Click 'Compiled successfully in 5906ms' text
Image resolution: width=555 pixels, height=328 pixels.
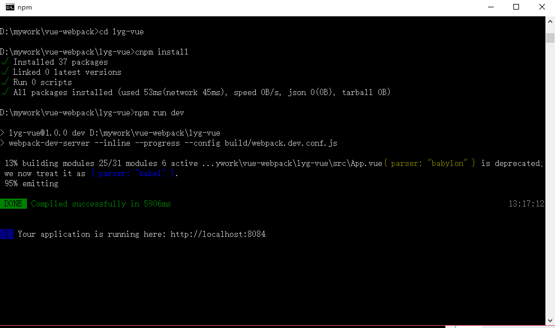point(101,204)
